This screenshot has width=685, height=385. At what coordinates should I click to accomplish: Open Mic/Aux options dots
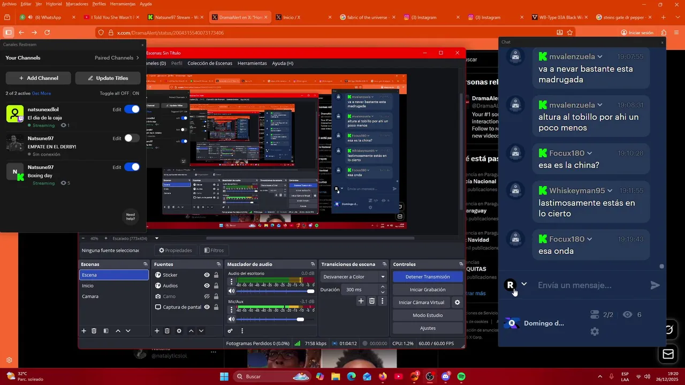pyautogui.click(x=231, y=309)
